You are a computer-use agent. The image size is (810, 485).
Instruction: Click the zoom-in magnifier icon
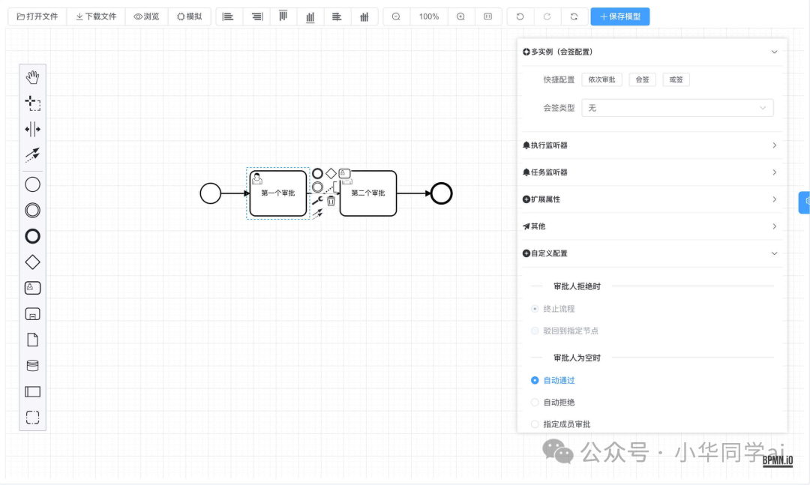[460, 16]
